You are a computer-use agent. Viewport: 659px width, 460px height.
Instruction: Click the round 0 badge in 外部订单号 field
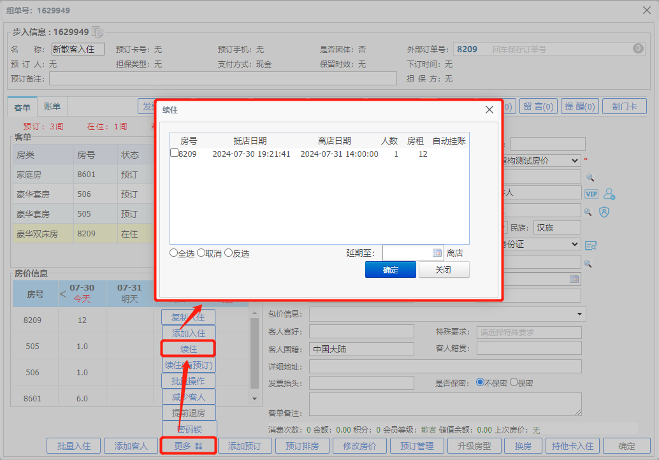tap(638, 48)
